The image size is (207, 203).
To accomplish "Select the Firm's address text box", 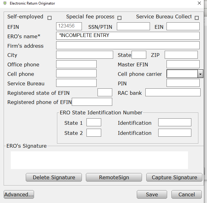I will pos(128,46).
